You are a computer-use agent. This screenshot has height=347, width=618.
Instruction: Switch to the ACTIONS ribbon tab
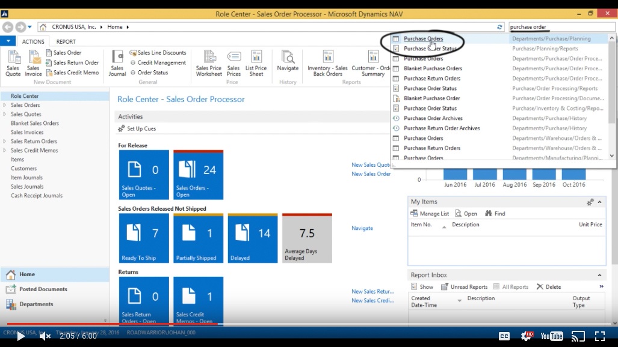[33, 41]
